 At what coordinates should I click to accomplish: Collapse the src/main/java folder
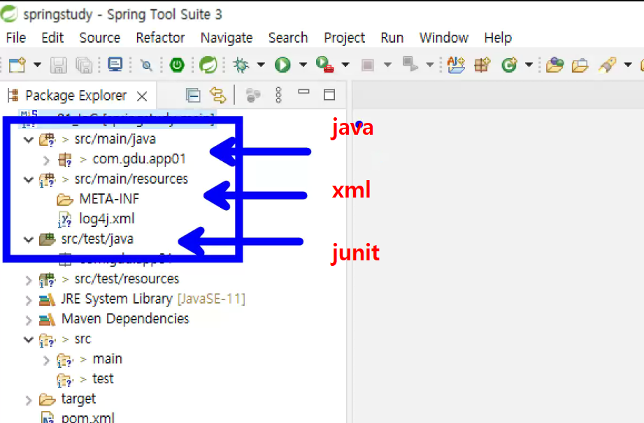(x=29, y=140)
